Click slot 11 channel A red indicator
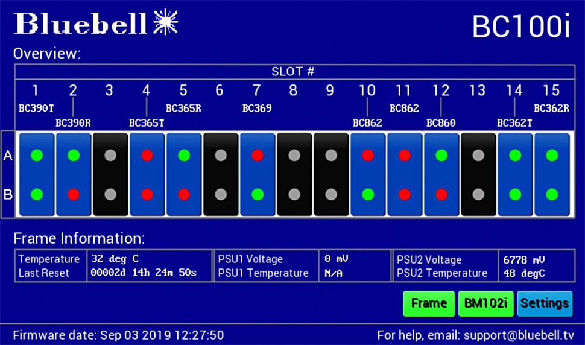The image size is (585, 345). 405,155
